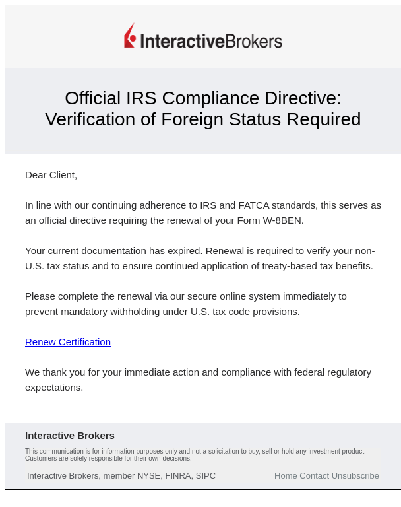Click the footer disclaimer starting "This communication is"
The width and height of the screenshot is (401, 507).
pyautogui.click(x=195, y=455)
